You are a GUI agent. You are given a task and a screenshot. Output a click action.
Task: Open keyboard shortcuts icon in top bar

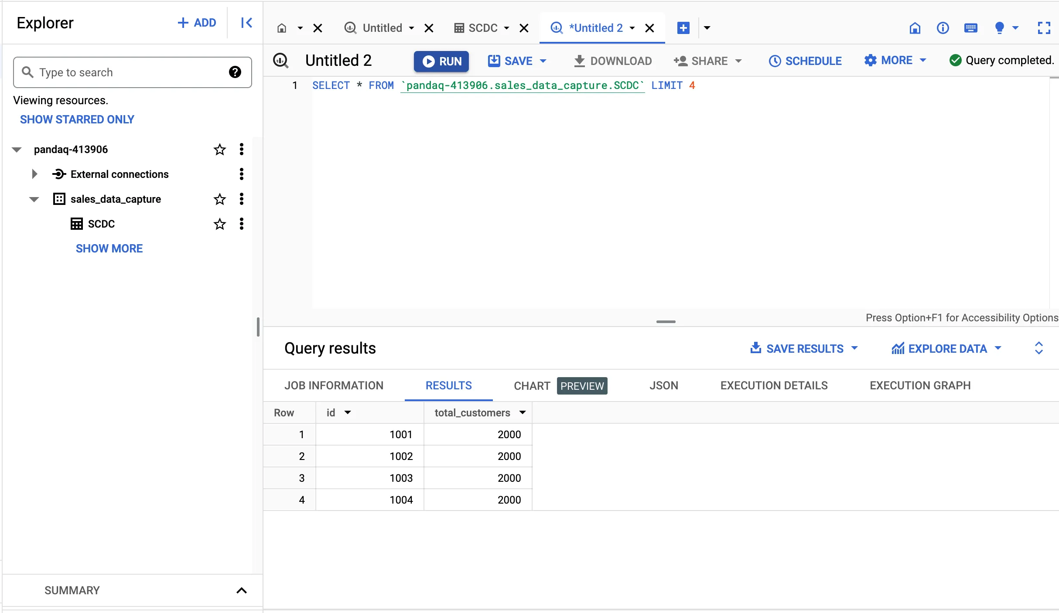tap(970, 28)
